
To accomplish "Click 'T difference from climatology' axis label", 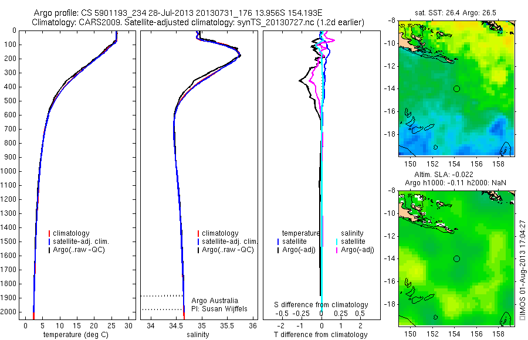I will [x=320, y=335].
